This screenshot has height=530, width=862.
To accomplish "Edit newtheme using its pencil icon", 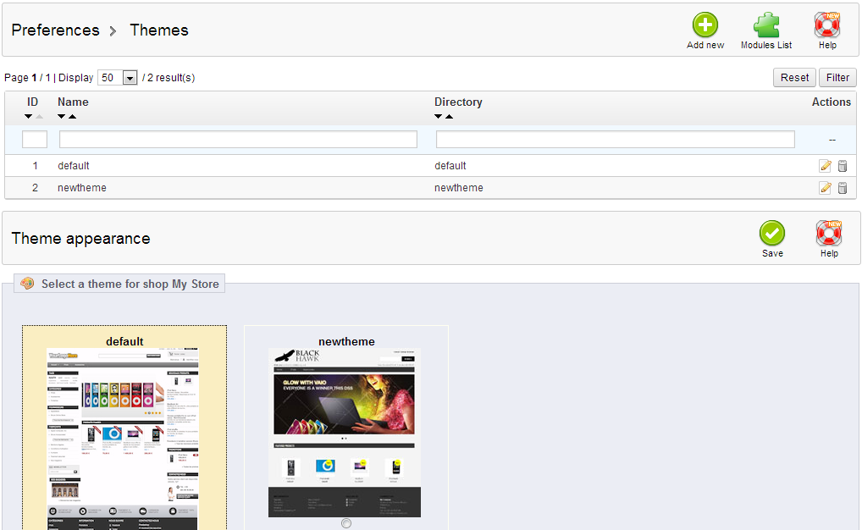I will click(x=825, y=188).
